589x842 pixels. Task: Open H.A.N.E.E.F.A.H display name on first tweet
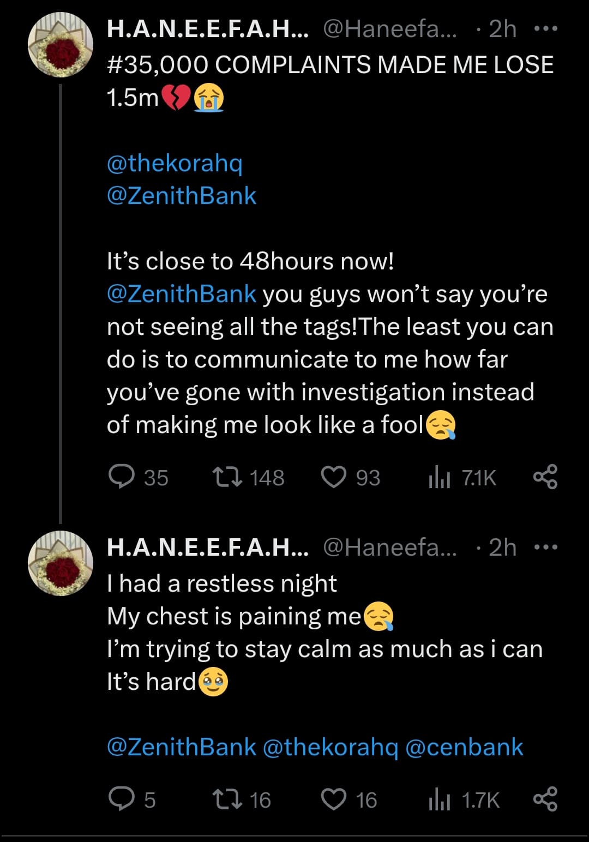tap(207, 29)
